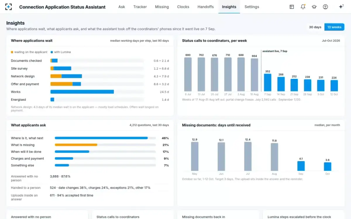Click the 'Where applications wait' heading

click(x=32, y=41)
